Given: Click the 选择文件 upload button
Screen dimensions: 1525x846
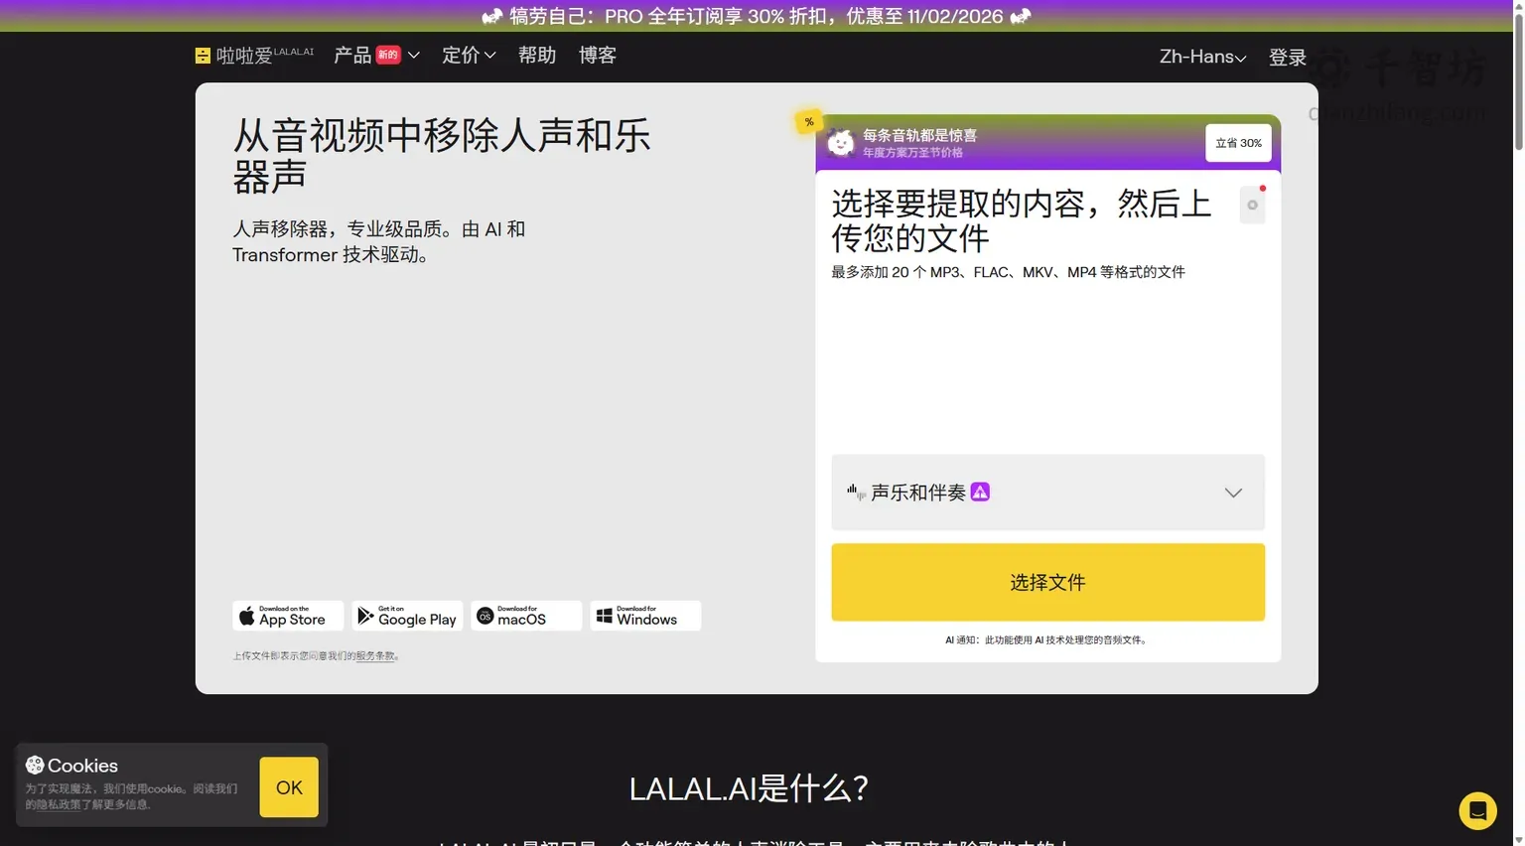Looking at the screenshot, I should [1047, 582].
